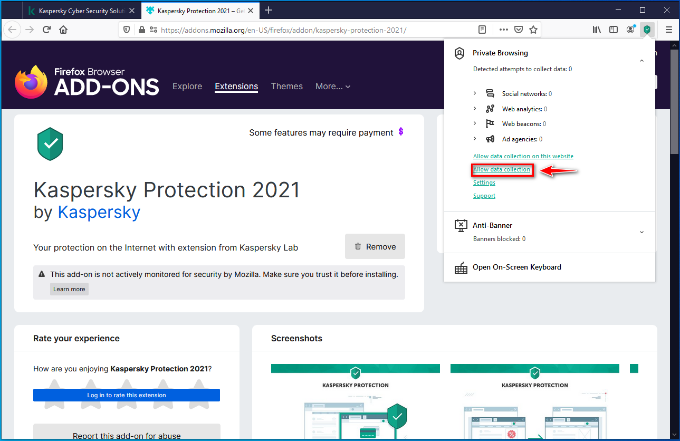Open the Library icon in toolbar
680x441 pixels.
[597, 30]
